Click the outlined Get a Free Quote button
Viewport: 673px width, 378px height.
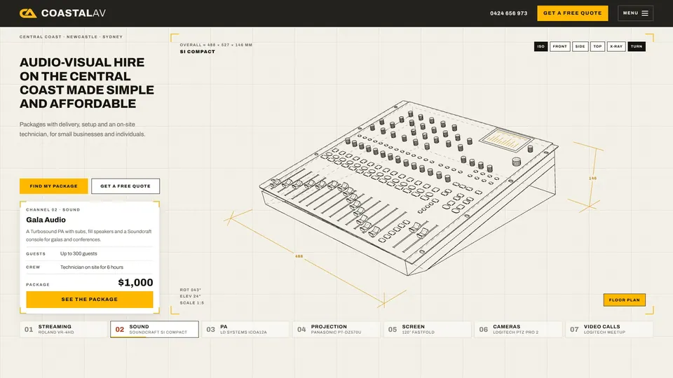[125, 186]
